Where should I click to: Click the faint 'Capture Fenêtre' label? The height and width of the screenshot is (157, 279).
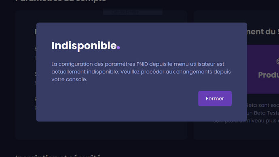125,12
